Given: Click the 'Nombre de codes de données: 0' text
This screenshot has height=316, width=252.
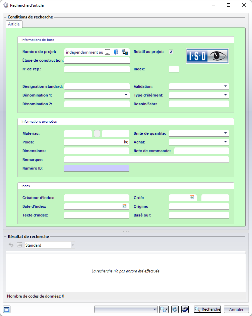Looking at the screenshot, I should point(36,296).
